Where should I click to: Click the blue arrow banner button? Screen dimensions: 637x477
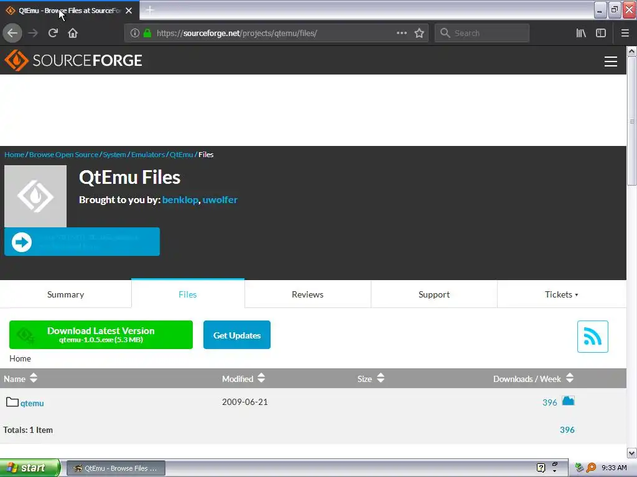[82, 242]
